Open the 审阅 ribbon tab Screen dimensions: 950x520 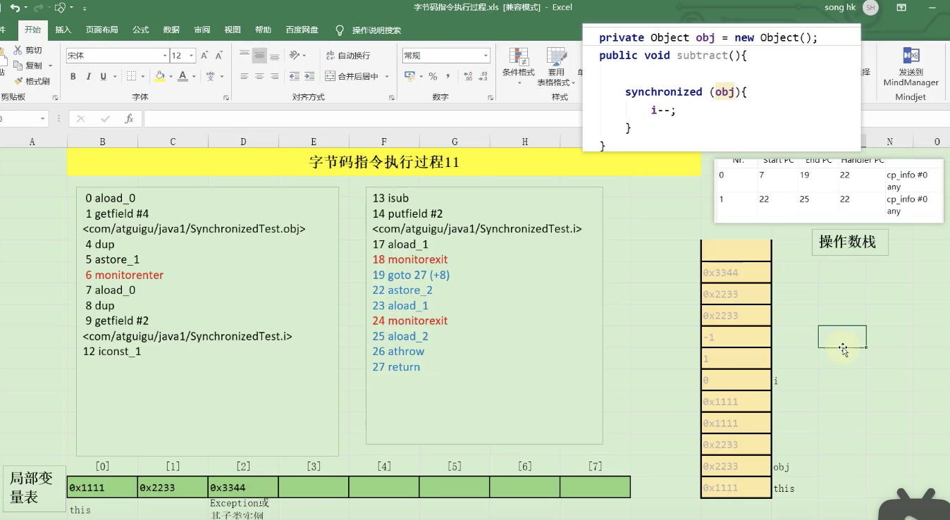(x=202, y=30)
